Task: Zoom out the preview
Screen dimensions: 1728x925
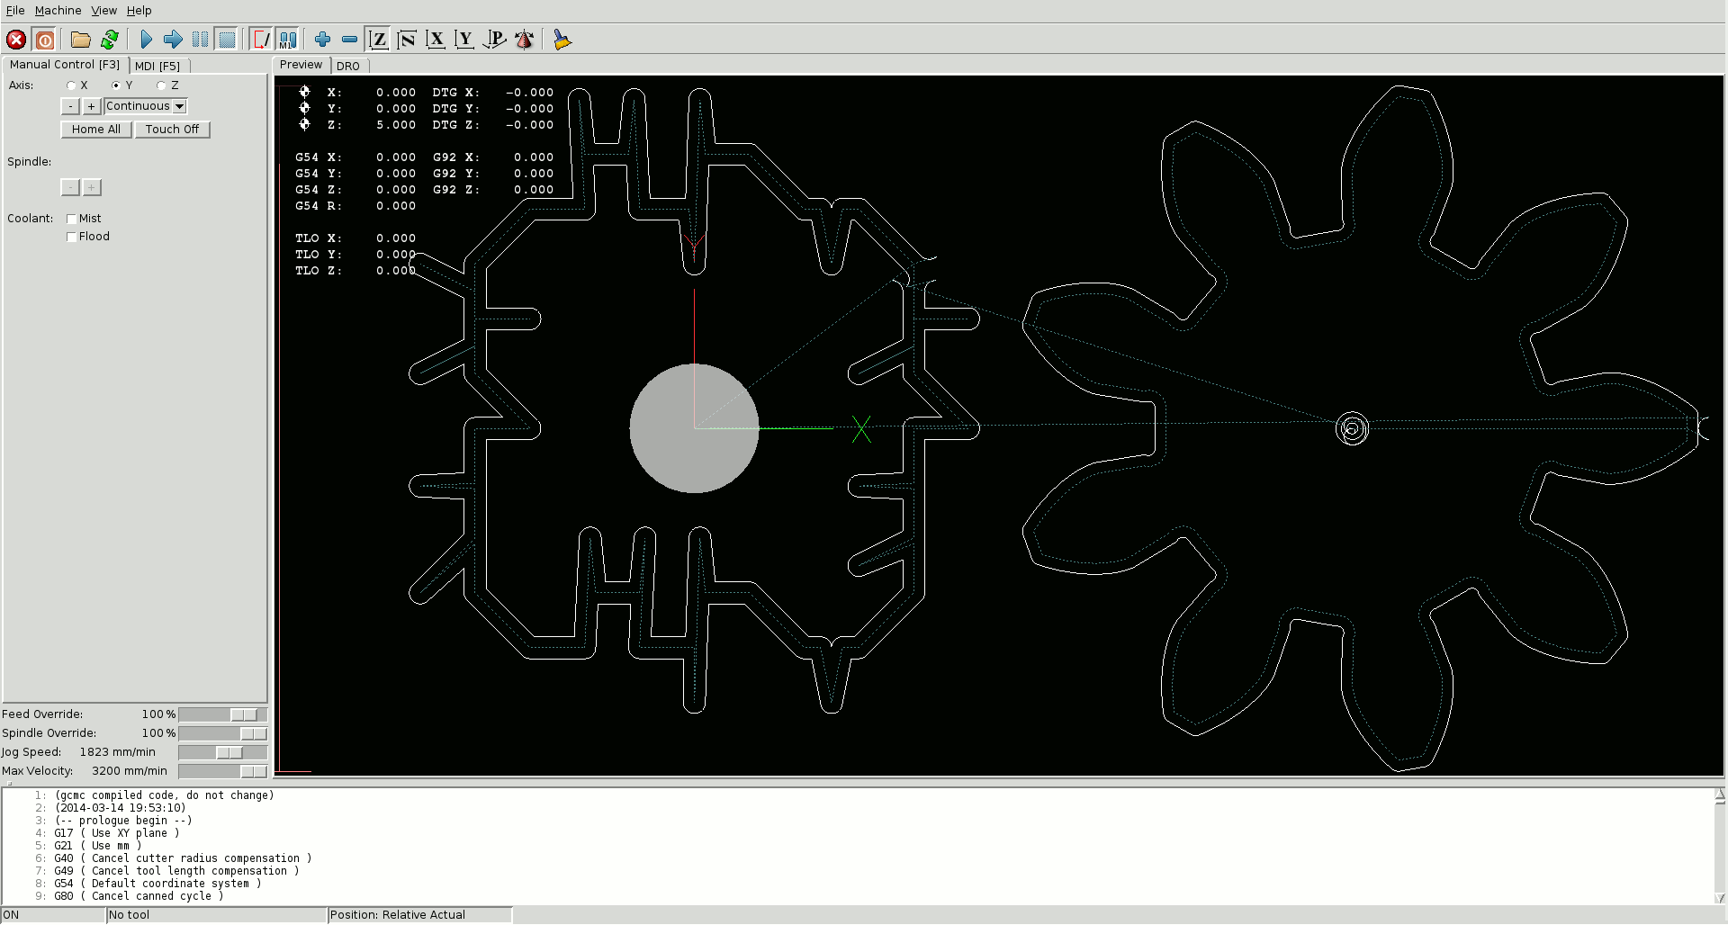Action: coord(350,40)
